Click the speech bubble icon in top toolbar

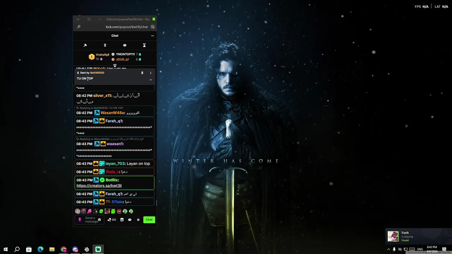tap(125, 45)
